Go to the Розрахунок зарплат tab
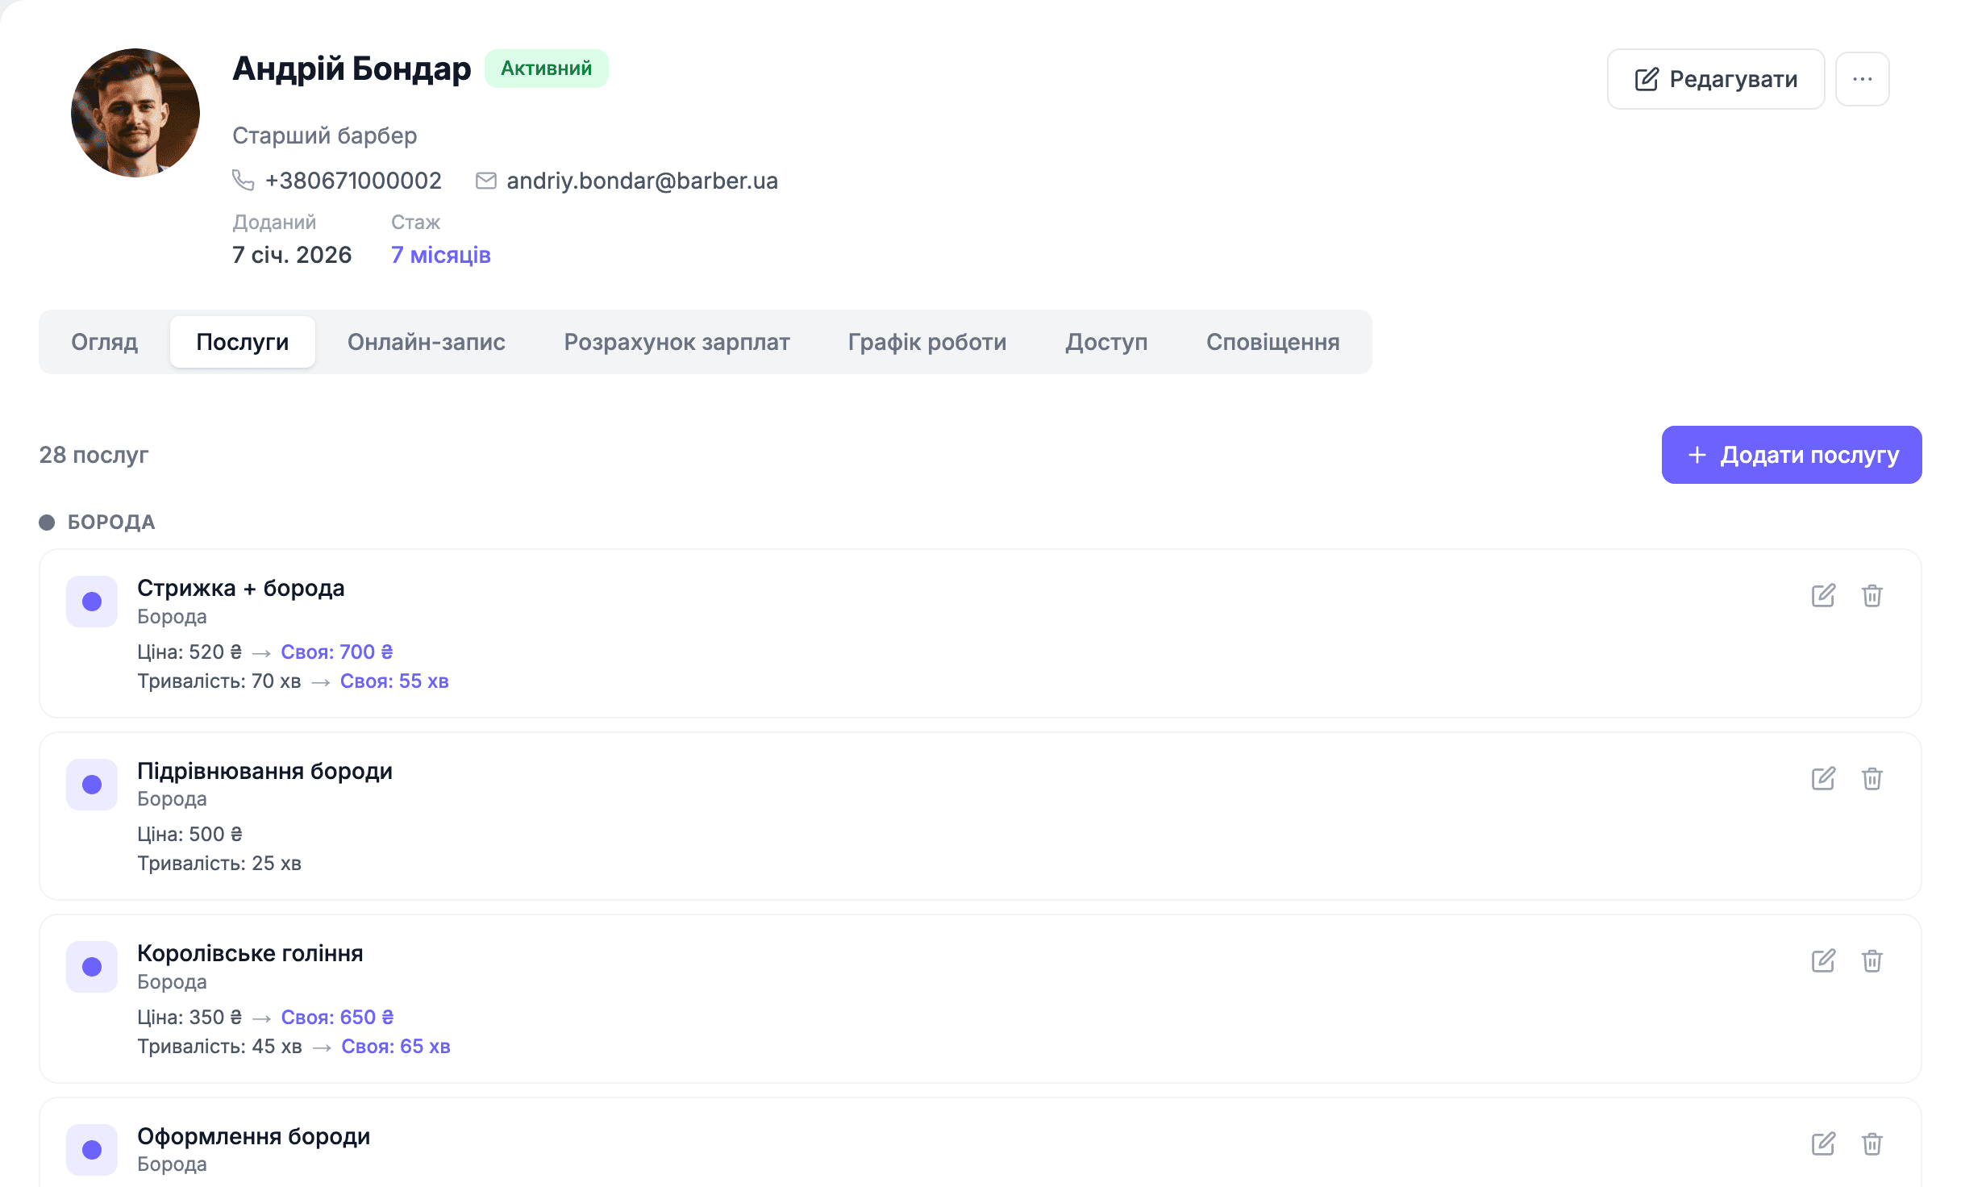Image resolution: width=1961 pixels, height=1187 pixels. (x=677, y=342)
